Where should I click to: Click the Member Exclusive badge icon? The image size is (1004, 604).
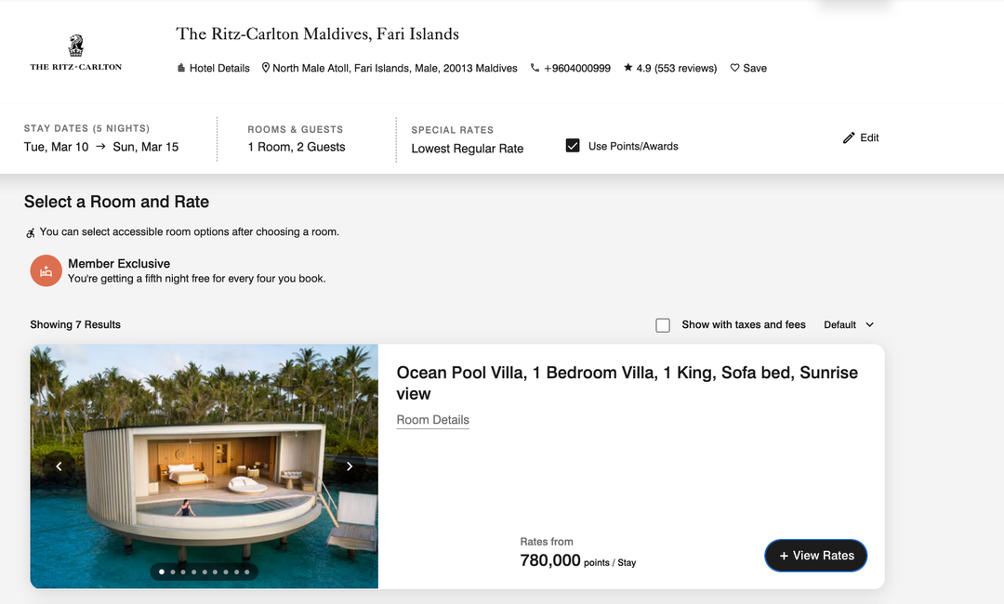pos(46,270)
